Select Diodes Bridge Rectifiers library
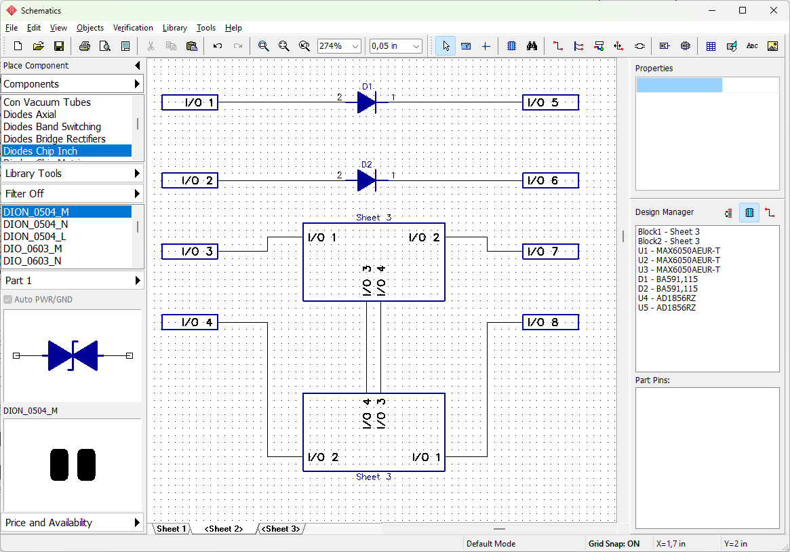Viewport: 790px width, 552px height. [66, 139]
